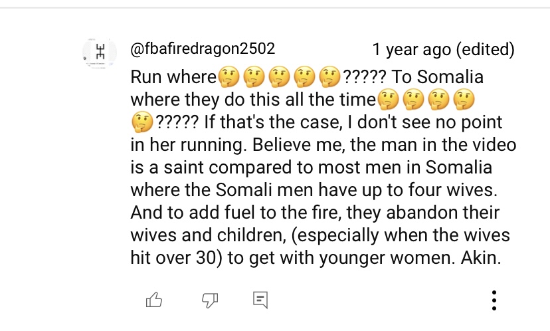
Task: Dislike the comment with thumbs down icon
Action: (210, 300)
